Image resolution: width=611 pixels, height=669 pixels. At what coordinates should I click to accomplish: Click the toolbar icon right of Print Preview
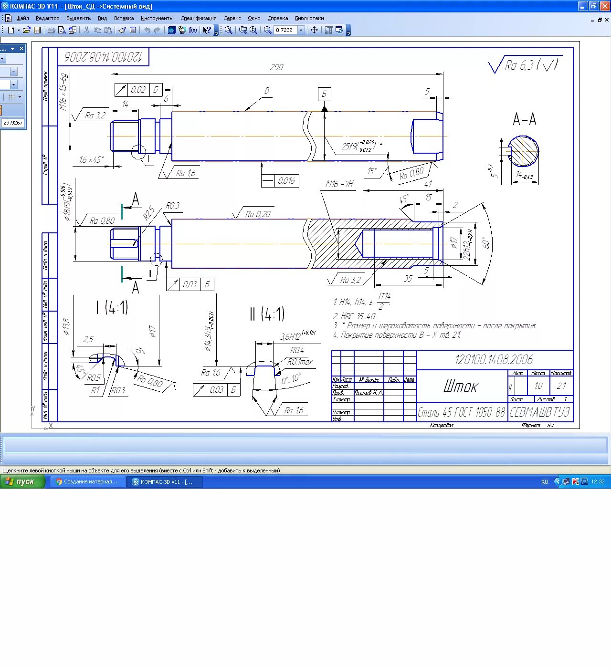pos(72,30)
